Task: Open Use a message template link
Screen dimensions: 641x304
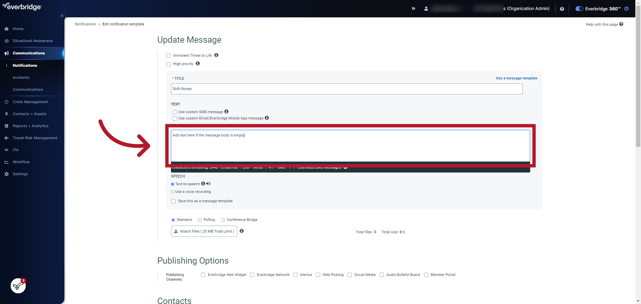Action: [x=516, y=78]
